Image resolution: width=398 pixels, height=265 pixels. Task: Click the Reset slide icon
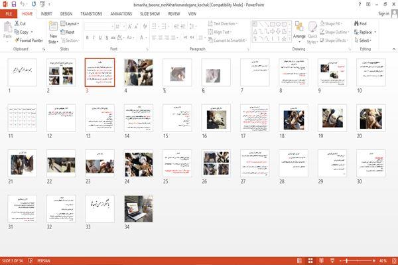68,32
